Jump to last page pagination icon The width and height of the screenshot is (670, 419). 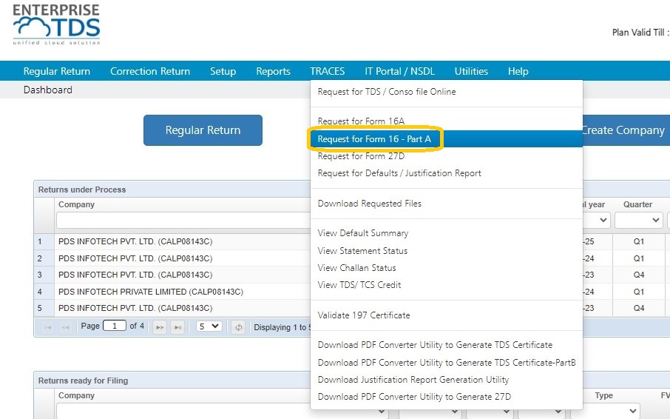pyautogui.click(x=177, y=327)
